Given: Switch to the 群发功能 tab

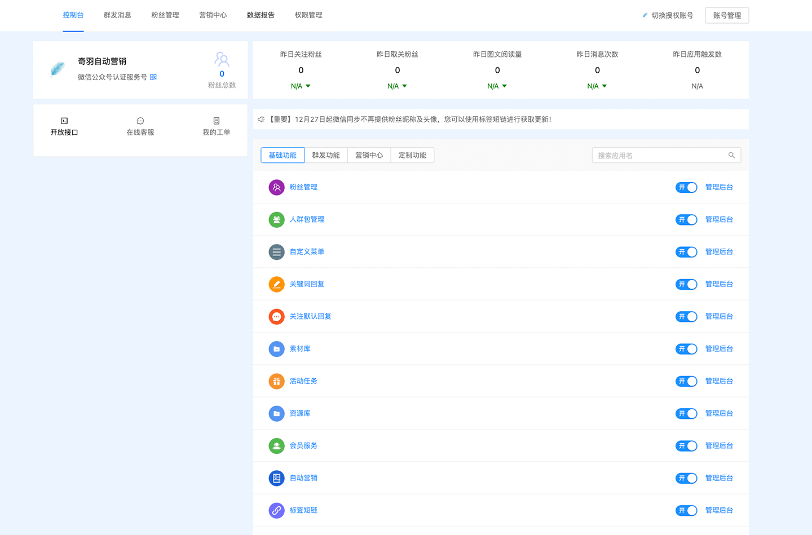Looking at the screenshot, I should (326, 155).
